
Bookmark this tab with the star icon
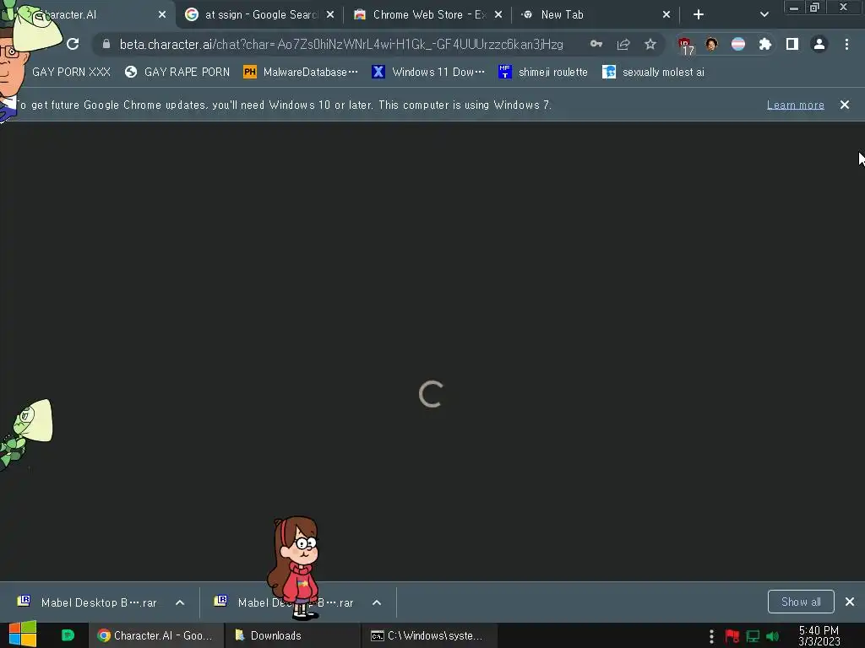[x=650, y=44]
